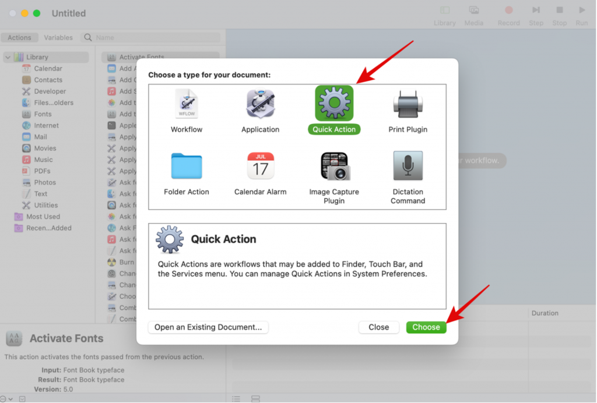Viewport: 597px width, 403px height.
Task: Open an Existing Document button
Action: [x=208, y=327]
